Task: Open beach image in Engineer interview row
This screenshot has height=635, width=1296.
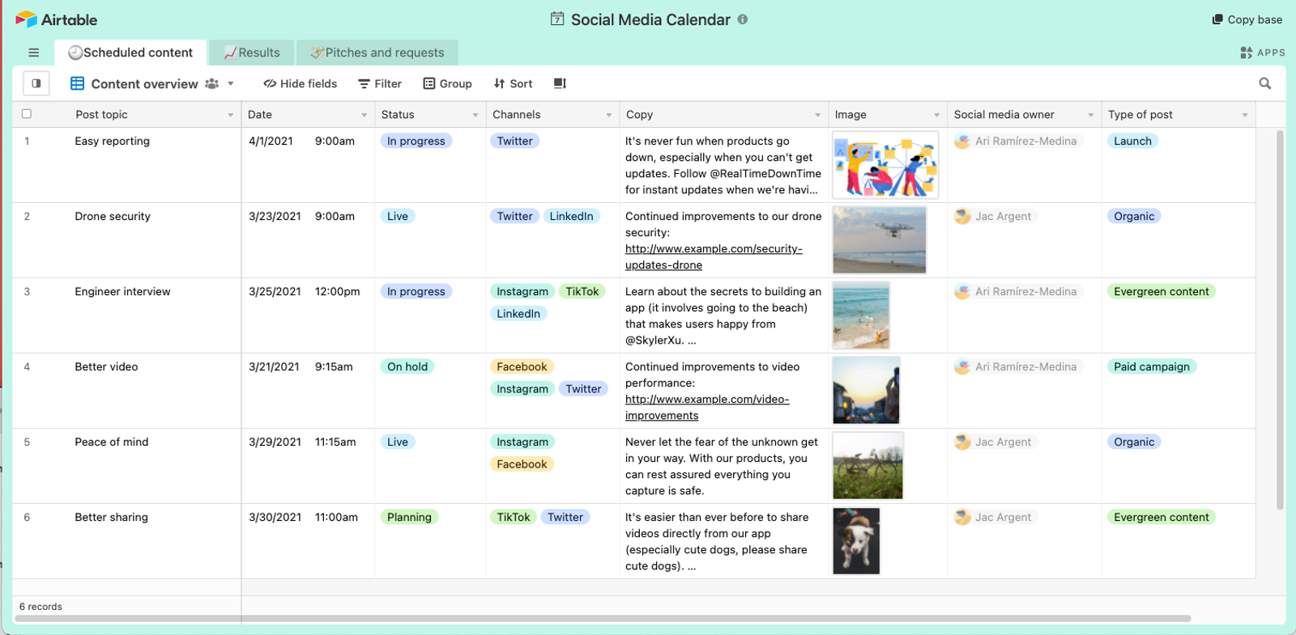Action: point(861,315)
